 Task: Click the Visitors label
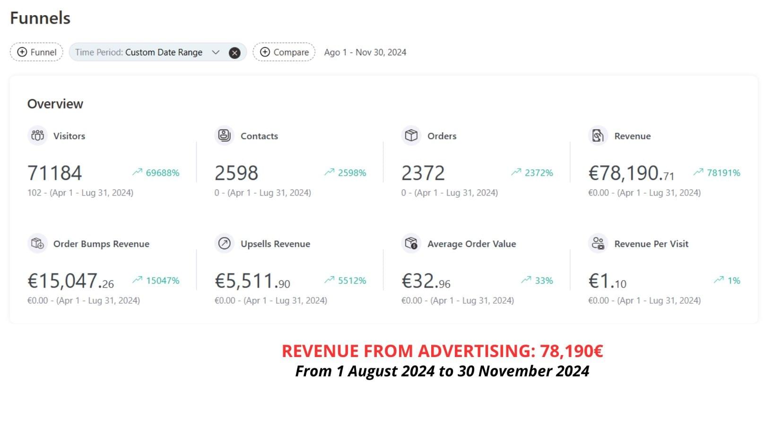[x=70, y=136]
